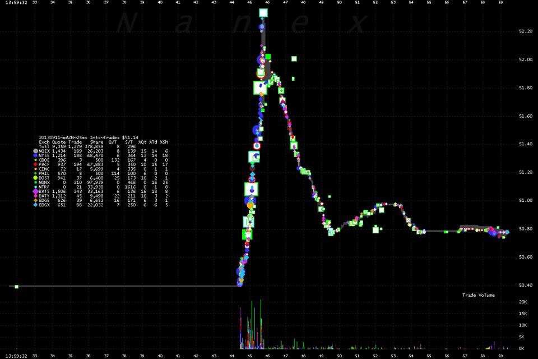Click the green NQNX square marker
Viewport: 538px width, 359px height.
36,183
